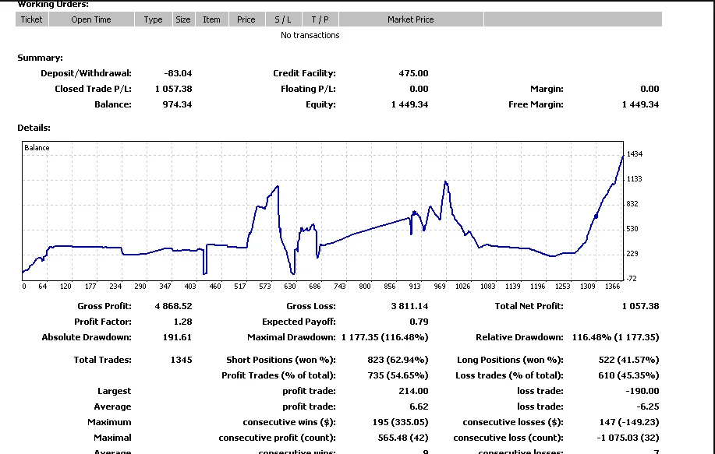Click the Free Margin value in Summary
This screenshot has height=454, width=715.
pyautogui.click(x=640, y=104)
